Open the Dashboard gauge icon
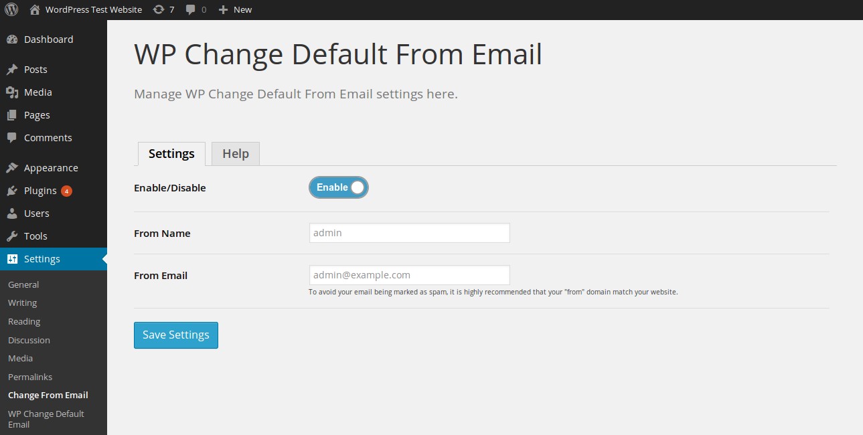Image resolution: width=863 pixels, height=435 pixels. click(12, 39)
